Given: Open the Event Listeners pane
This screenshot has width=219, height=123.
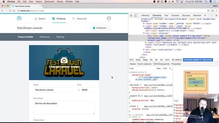Looking at the screenshot, I should tap(144, 64).
